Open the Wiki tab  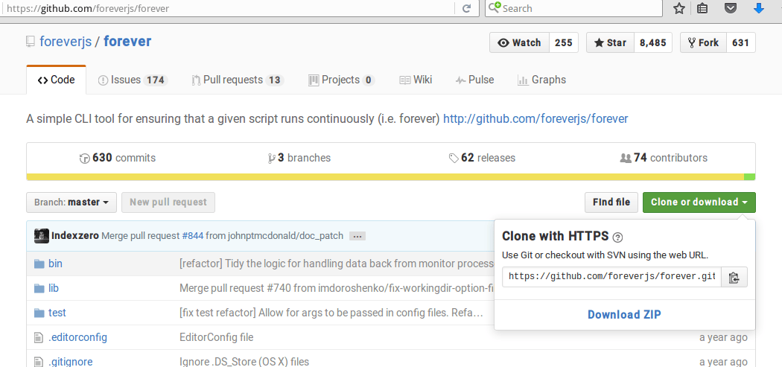(x=416, y=80)
